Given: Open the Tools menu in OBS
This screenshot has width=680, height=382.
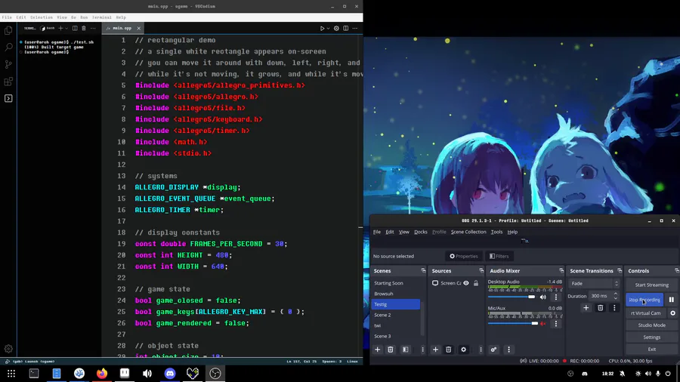Looking at the screenshot, I should 496,232.
